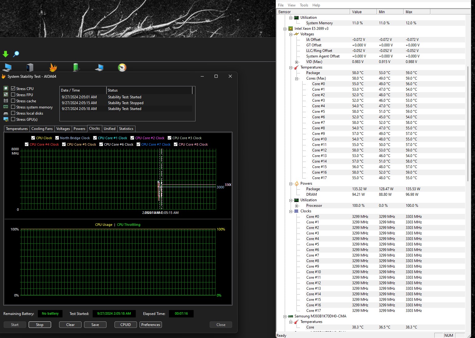Expand the Processor utilization row

coord(296,206)
